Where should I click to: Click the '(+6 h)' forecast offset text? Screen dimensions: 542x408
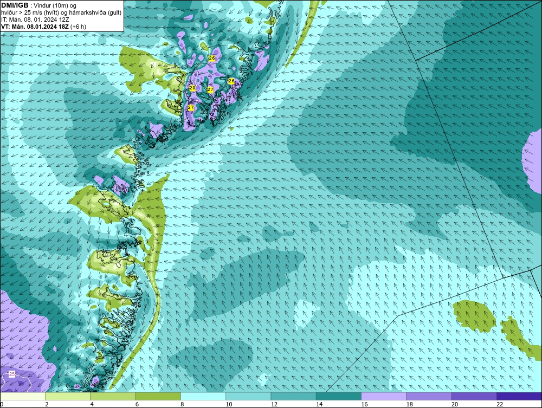(78, 27)
